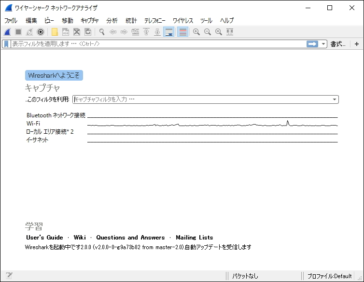Save the capture file icon
Image resolution: width=364 pixels, height=282 pixels.
(66, 32)
